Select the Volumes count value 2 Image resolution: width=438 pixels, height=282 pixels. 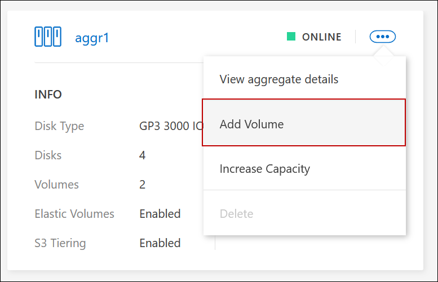(x=143, y=184)
